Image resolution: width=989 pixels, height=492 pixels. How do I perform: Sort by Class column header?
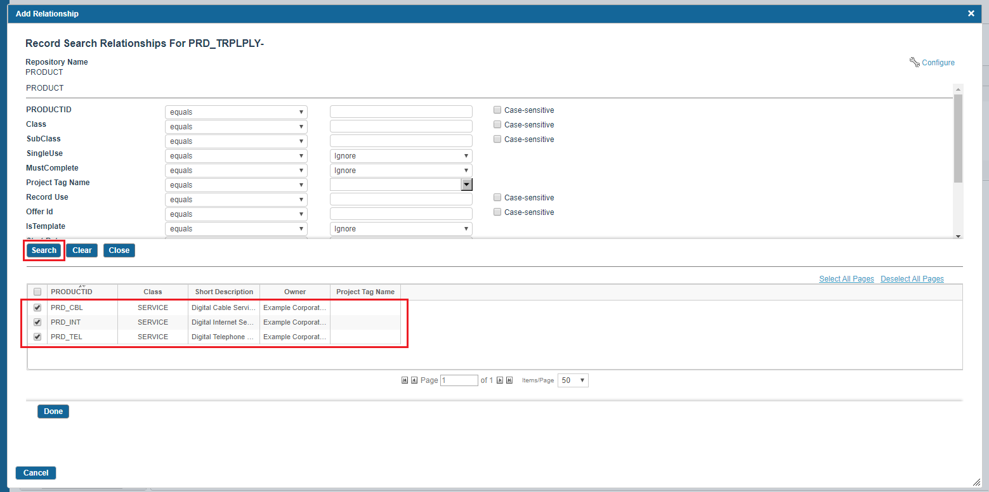153,292
